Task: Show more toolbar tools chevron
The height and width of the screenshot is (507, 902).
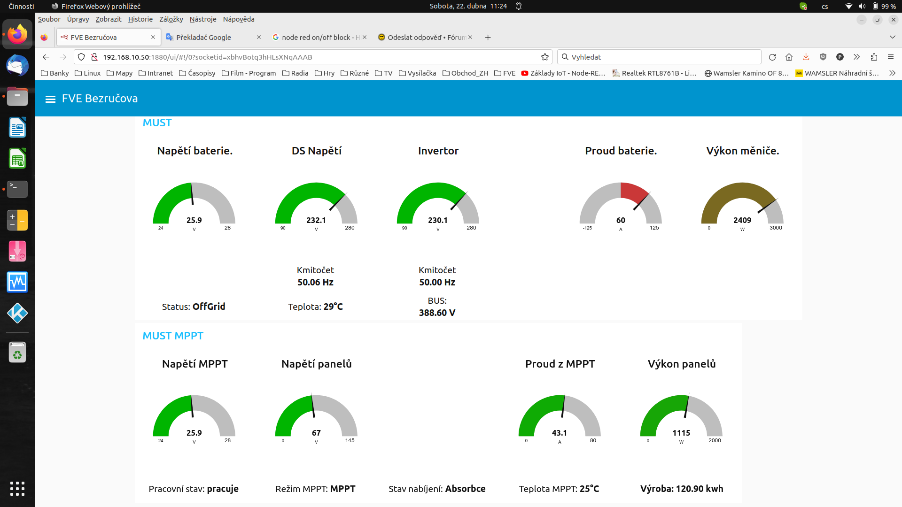Action: point(856,57)
